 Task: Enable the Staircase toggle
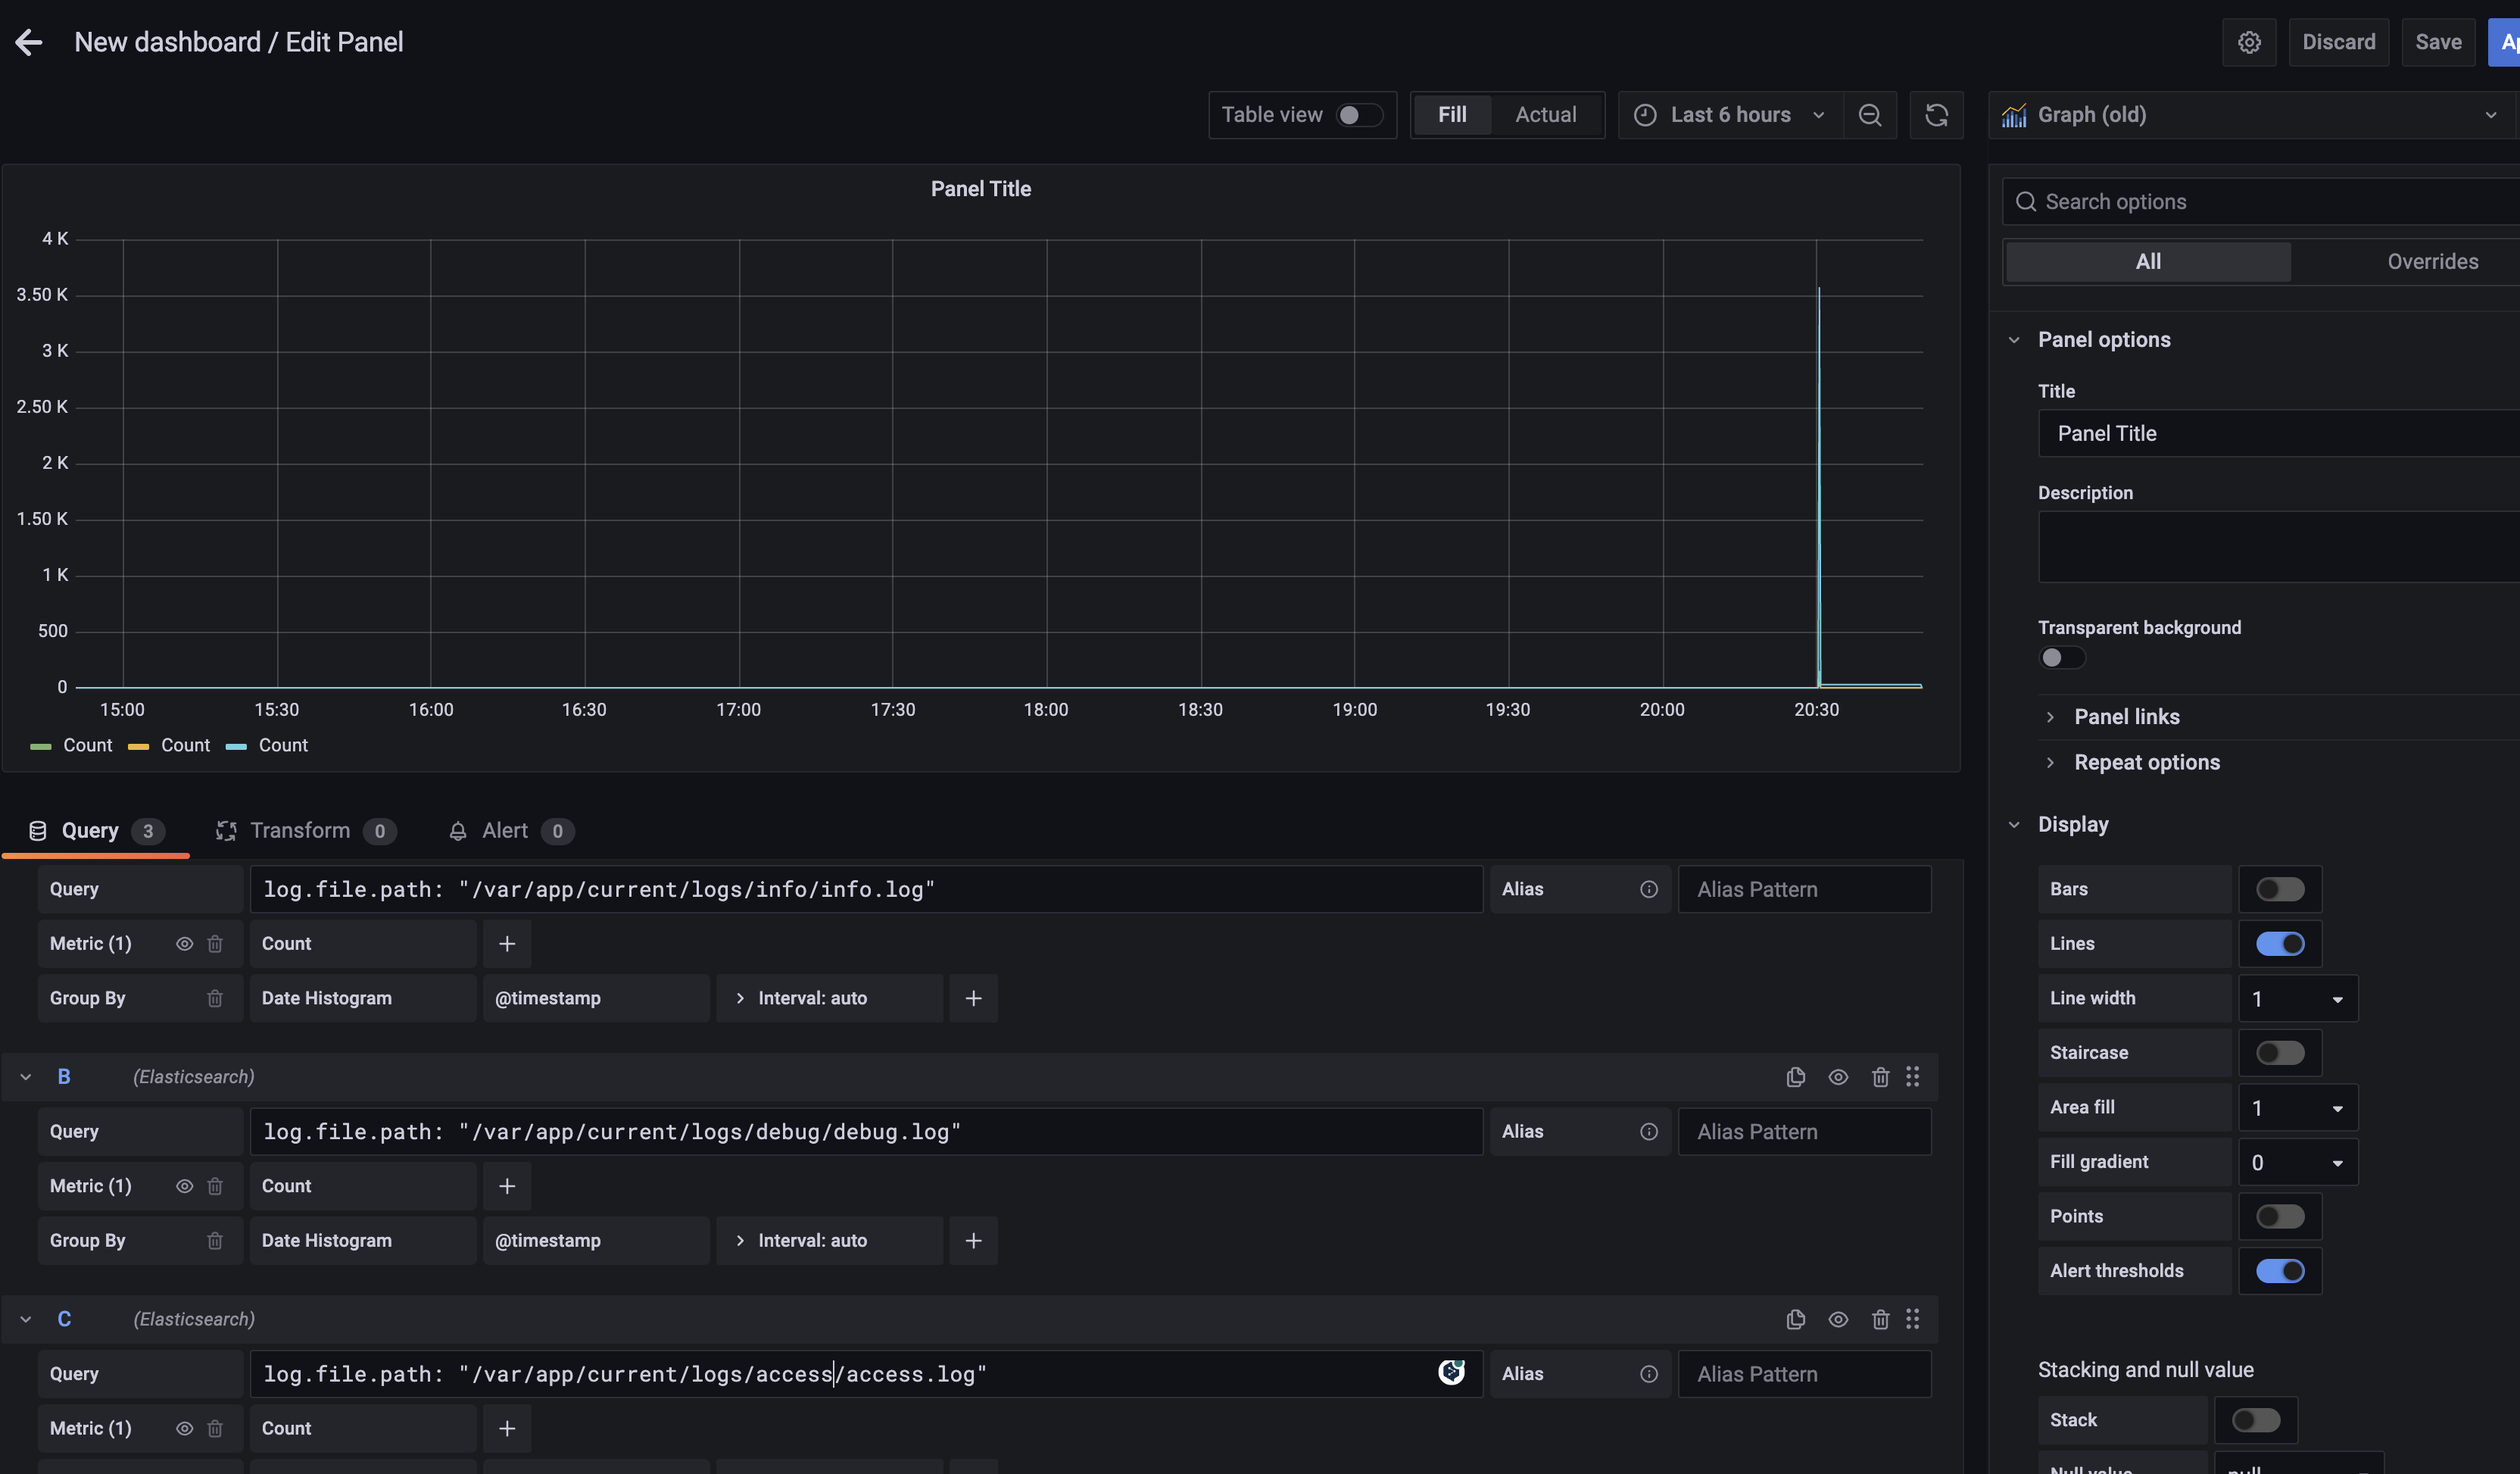(2279, 1053)
